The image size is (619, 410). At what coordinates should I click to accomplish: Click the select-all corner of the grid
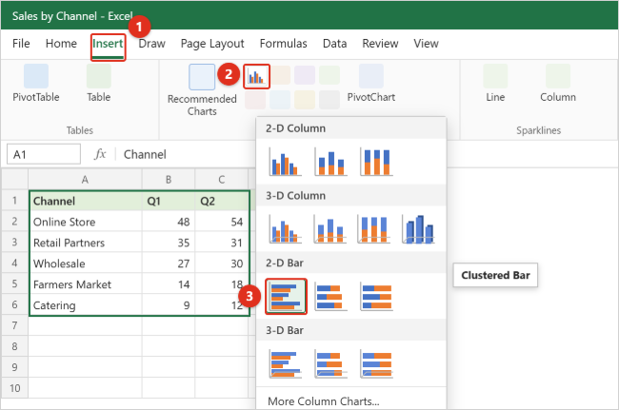(x=14, y=180)
